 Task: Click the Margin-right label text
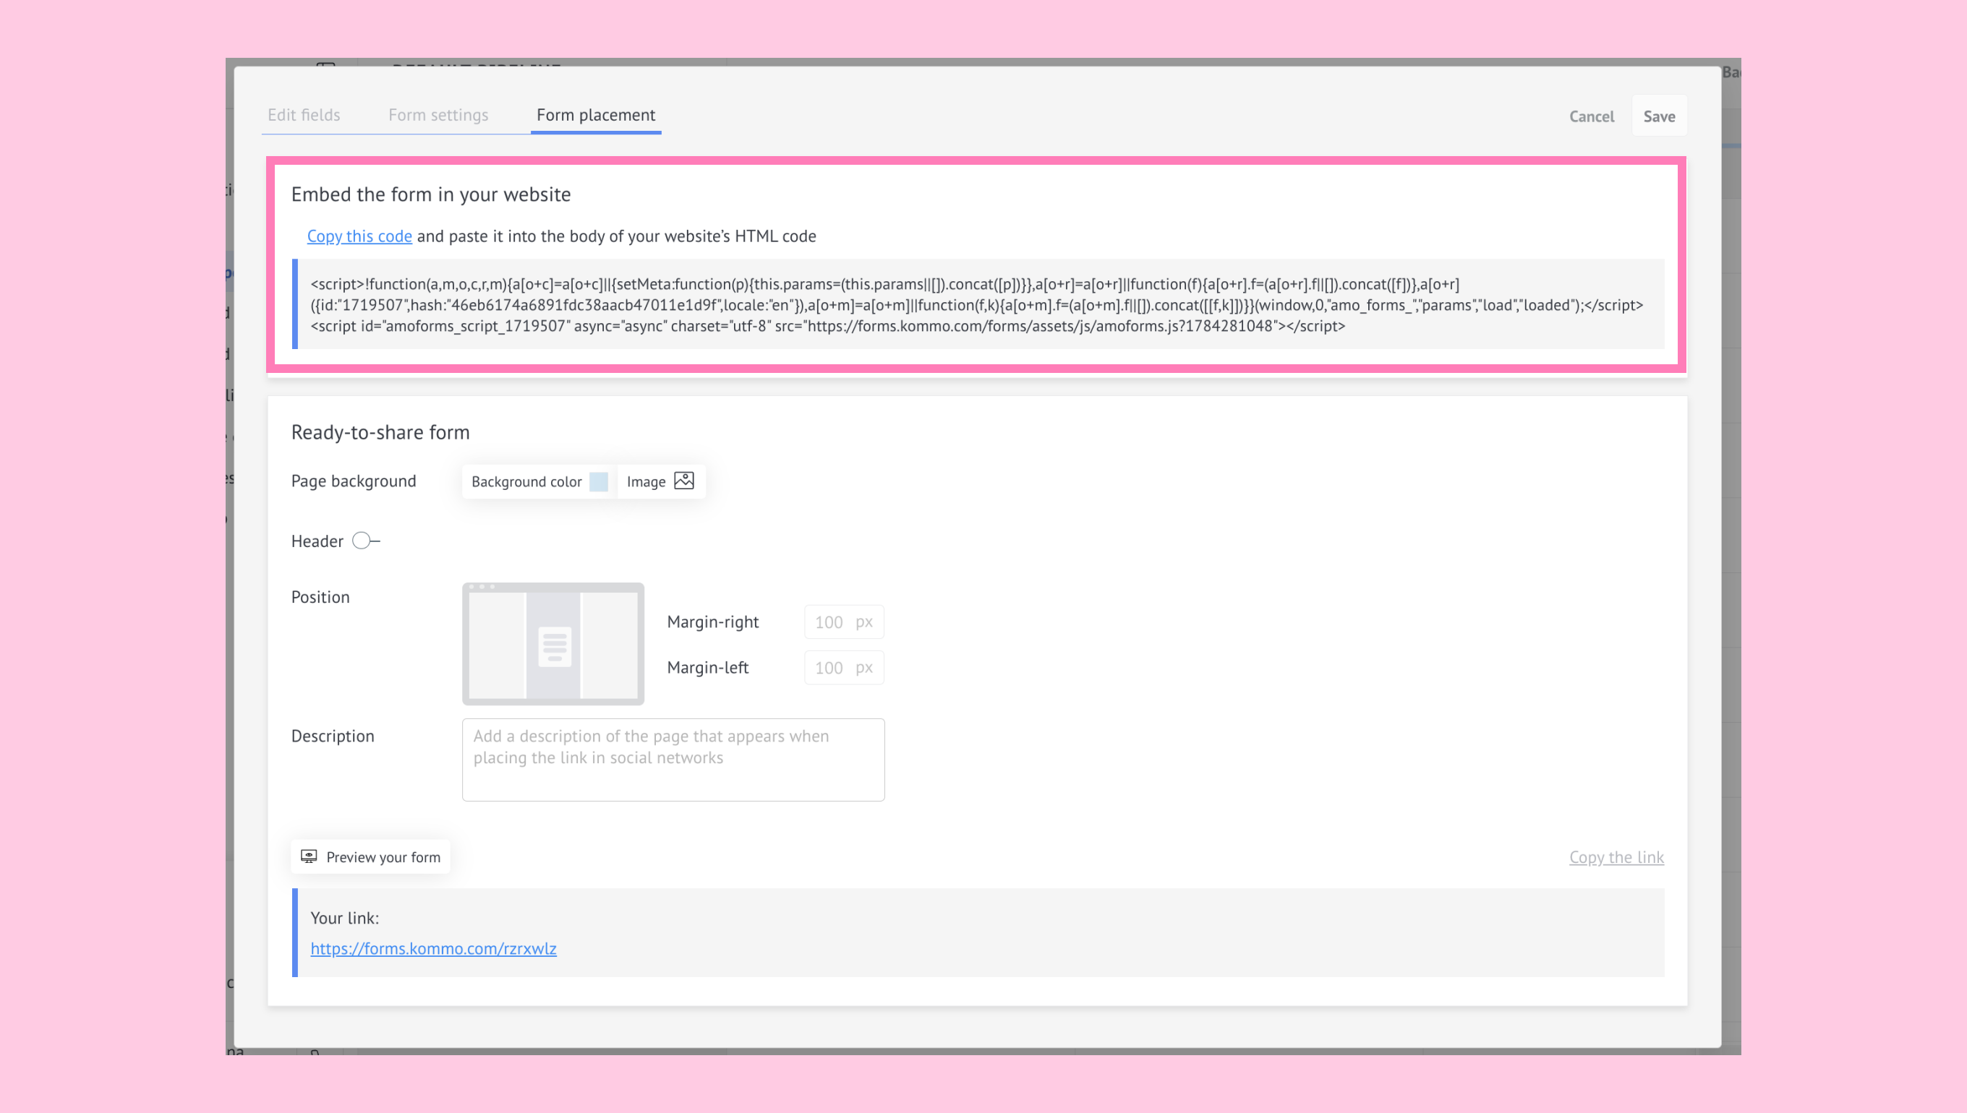[x=713, y=622]
